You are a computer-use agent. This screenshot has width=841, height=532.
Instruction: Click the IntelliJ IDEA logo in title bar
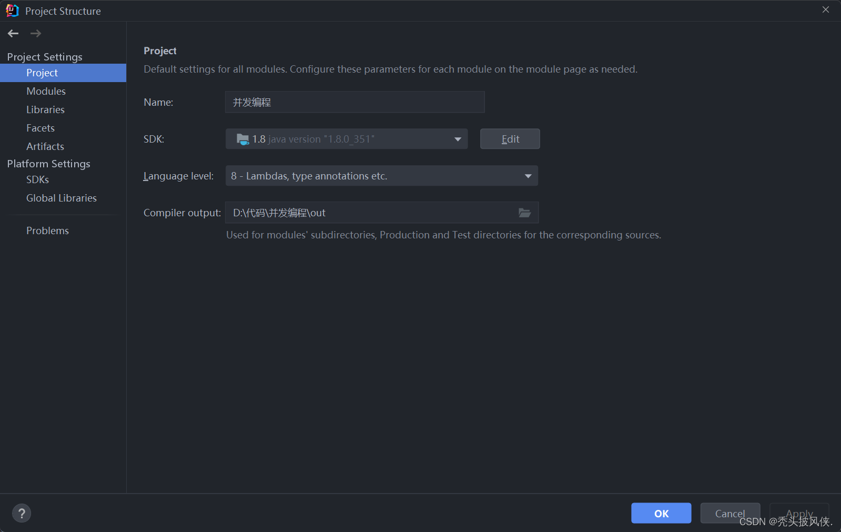pos(12,11)
